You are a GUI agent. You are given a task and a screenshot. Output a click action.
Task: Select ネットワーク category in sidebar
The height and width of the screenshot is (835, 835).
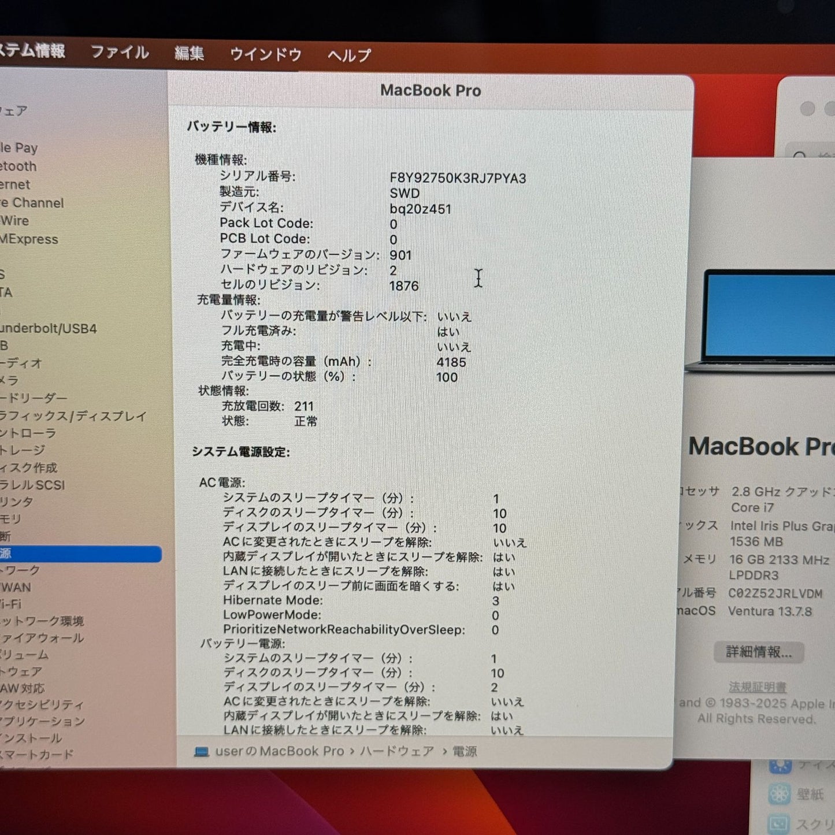[x=20, y=570]
